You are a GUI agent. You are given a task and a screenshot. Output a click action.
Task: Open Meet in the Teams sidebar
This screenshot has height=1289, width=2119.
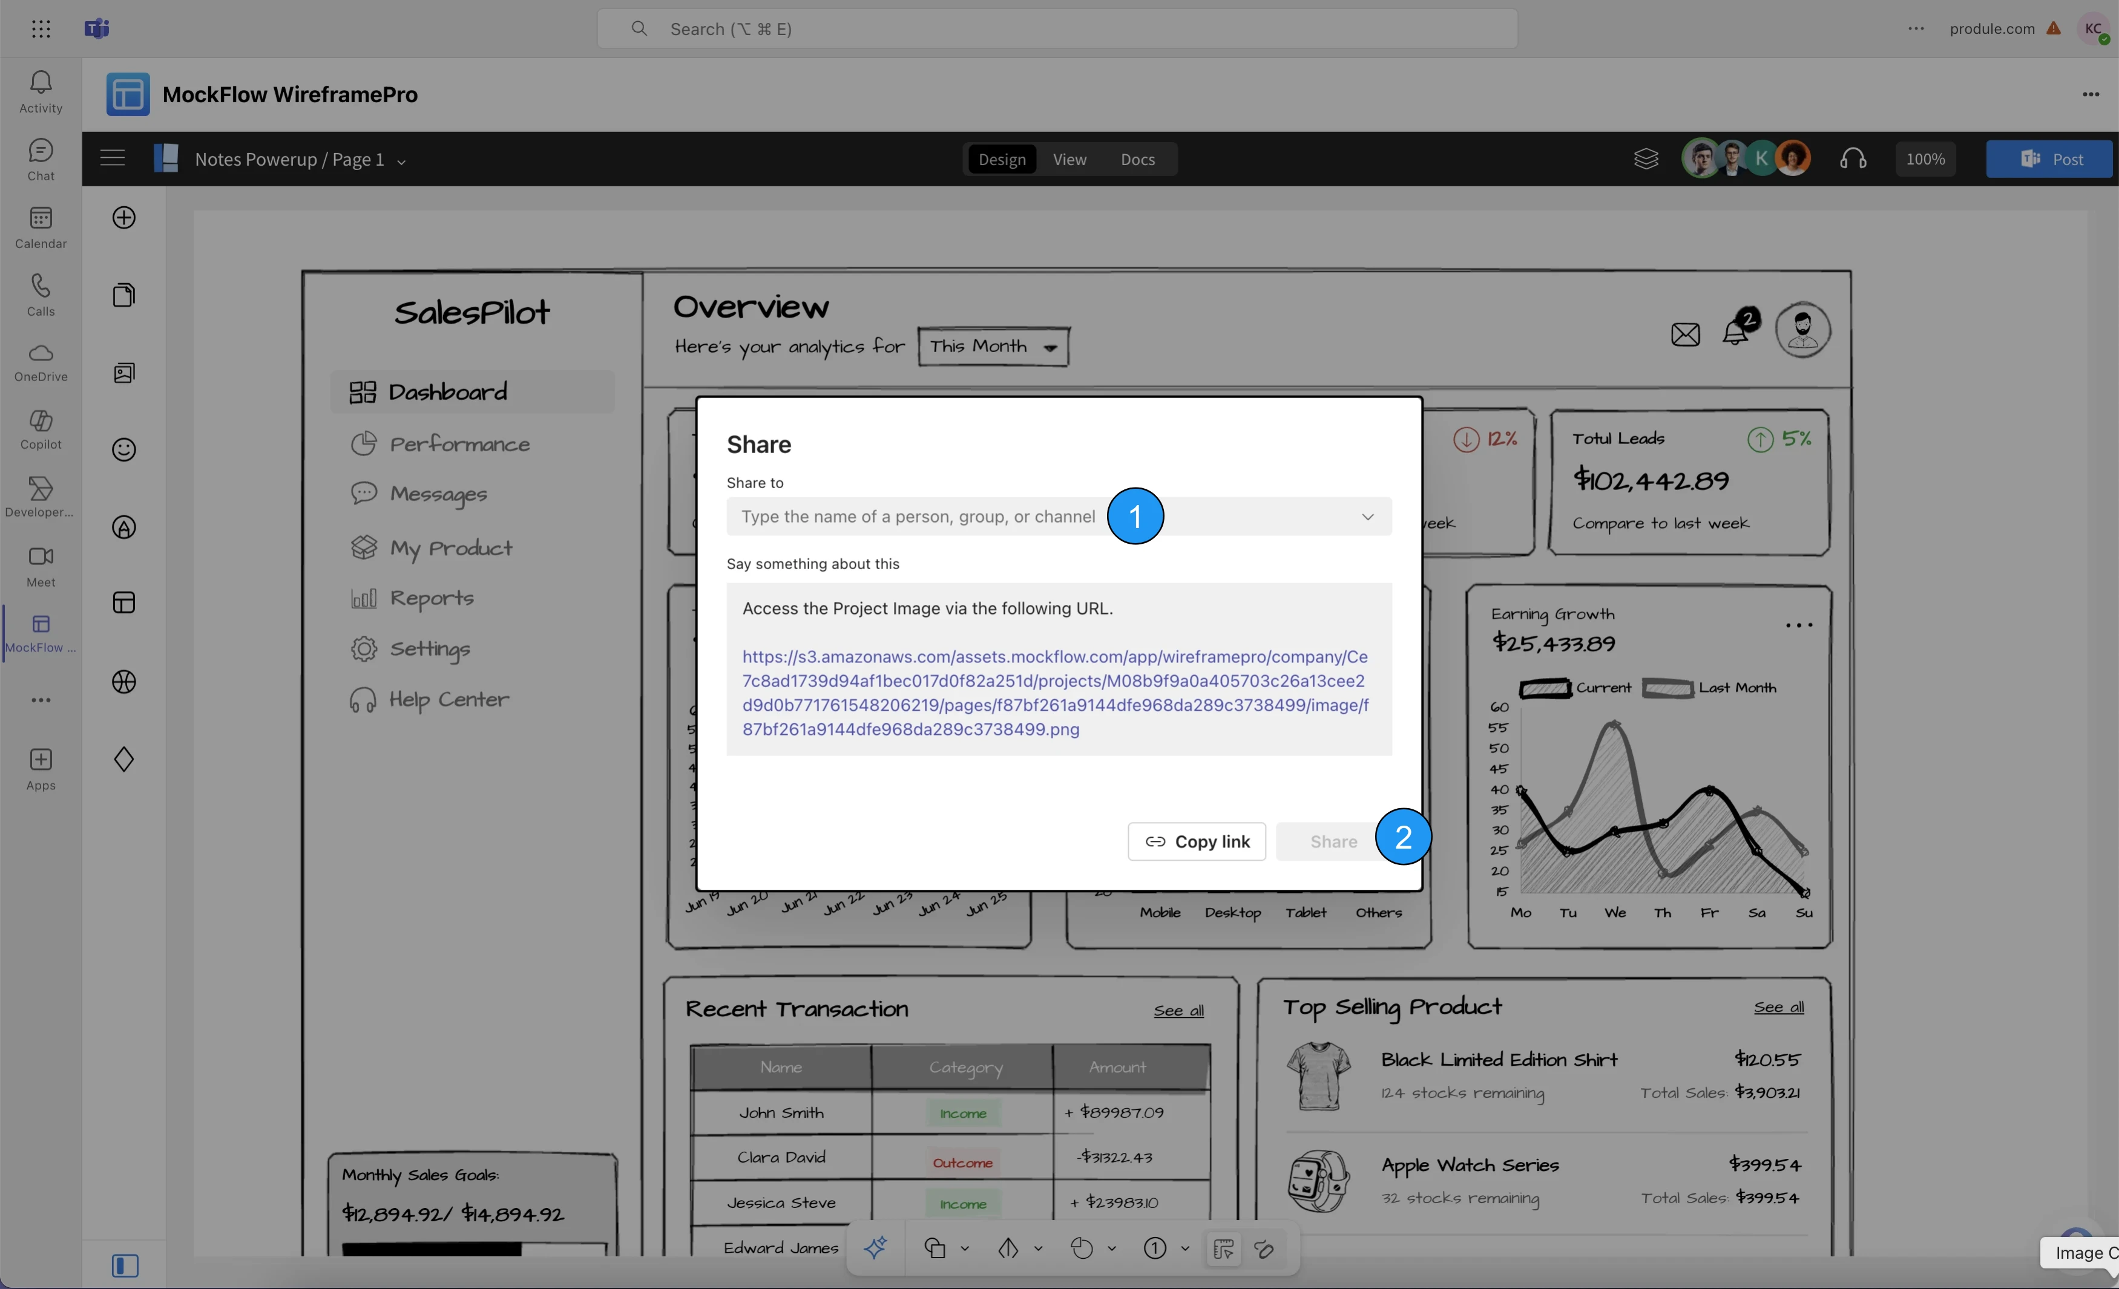coord(41,567)
